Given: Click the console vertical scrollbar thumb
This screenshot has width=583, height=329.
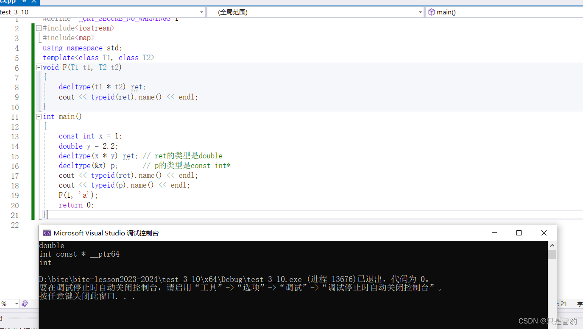Looking at the screenshot, I should click(552, 254).
